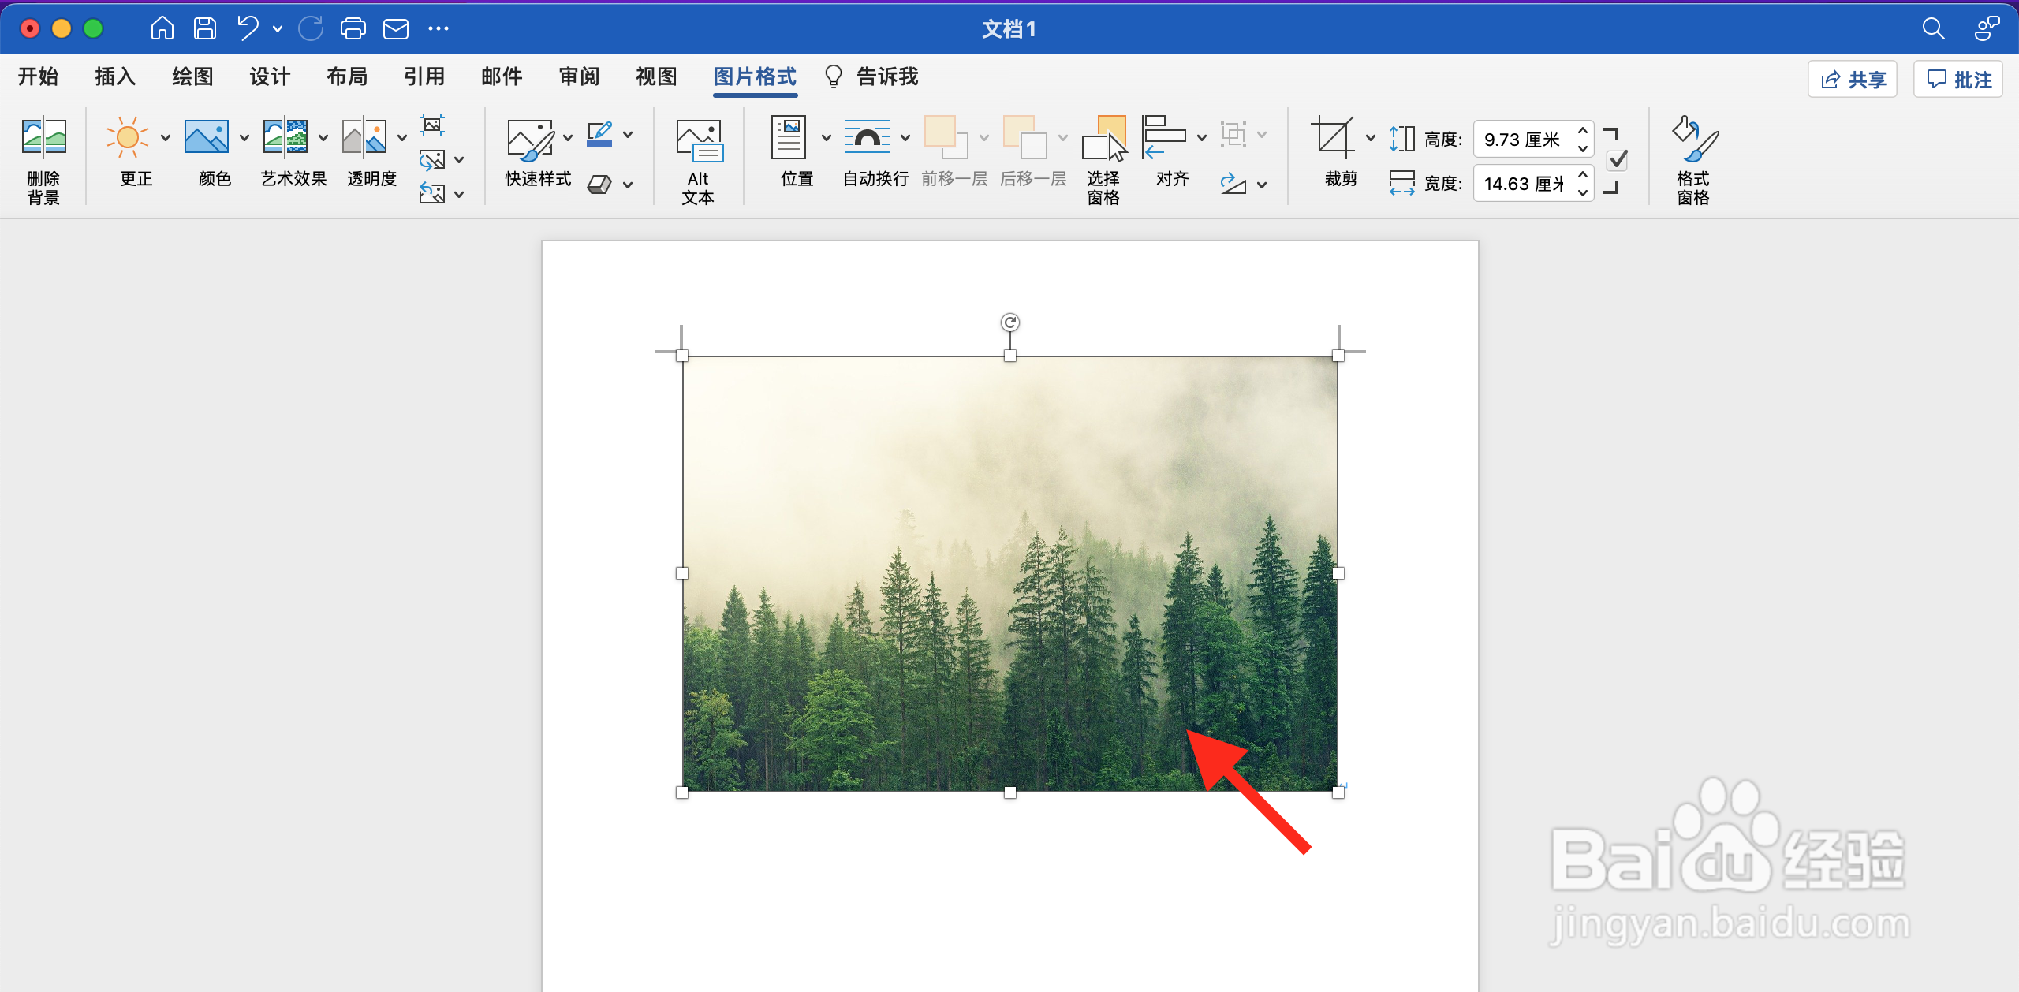Screen dimensions: 2019x992
Task: Click the Picture Effects icon
Action: coord(600,185)
